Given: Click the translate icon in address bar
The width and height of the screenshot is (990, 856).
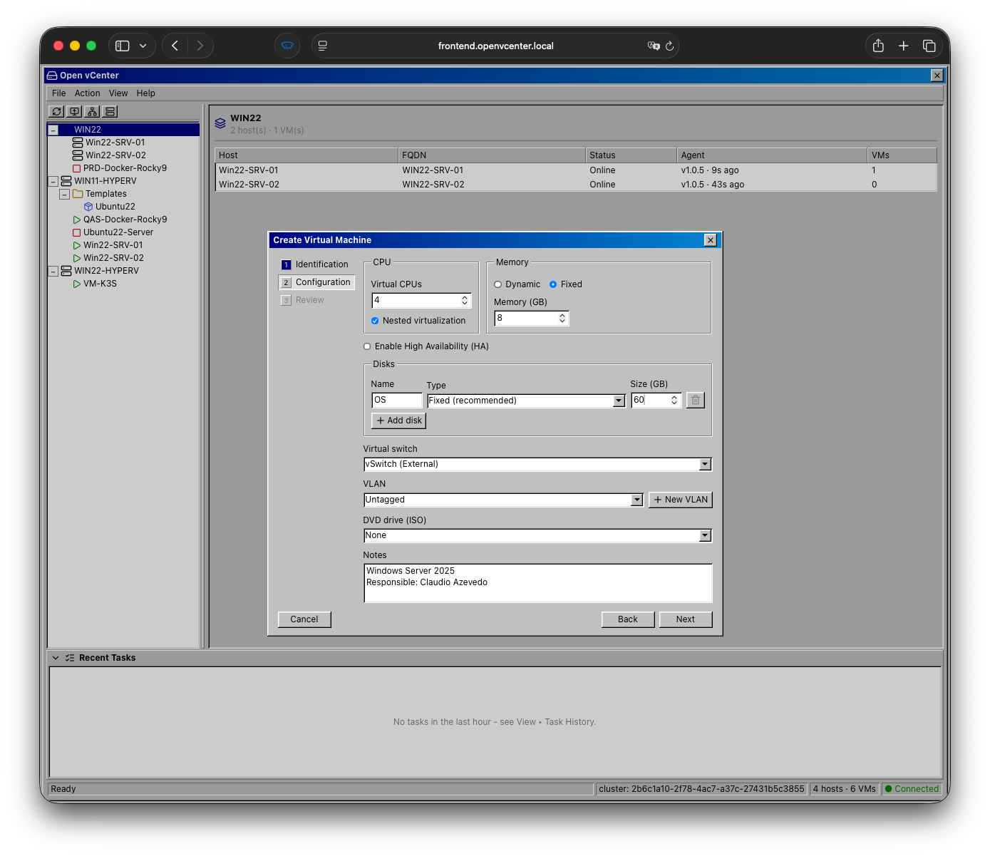Looking at the screenshot, I should pos(654,46).
